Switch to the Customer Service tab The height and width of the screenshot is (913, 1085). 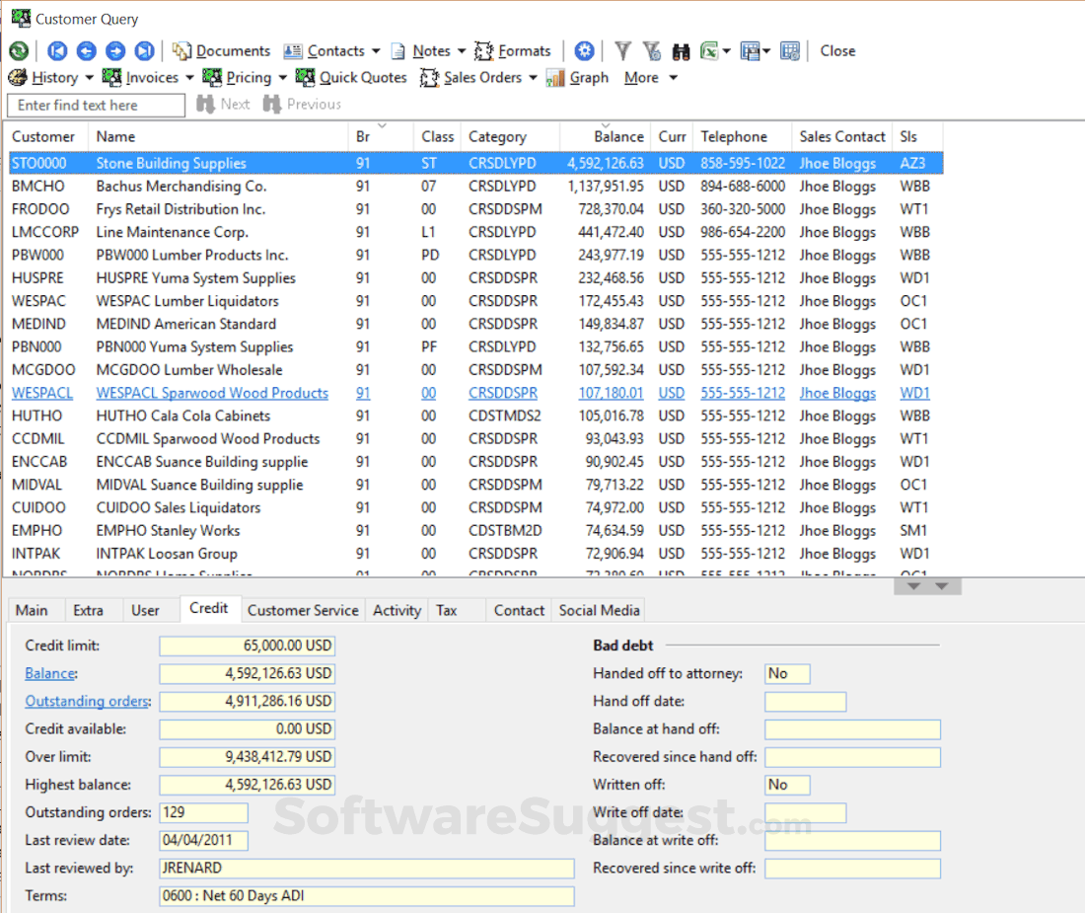click(303, 610)
